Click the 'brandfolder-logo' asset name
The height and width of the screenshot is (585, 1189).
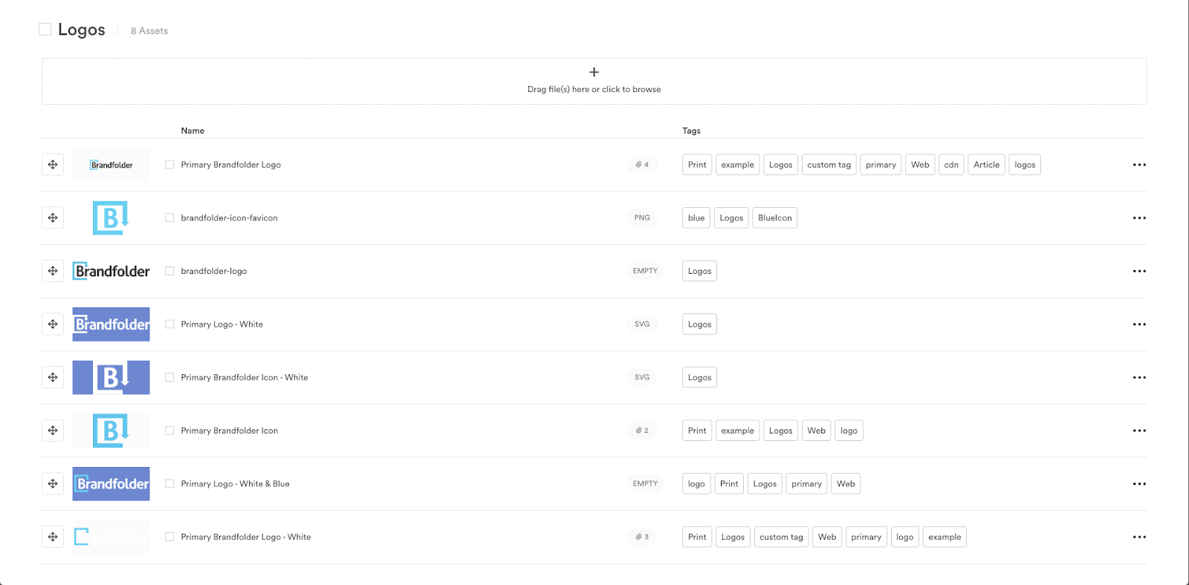(214, 271)
